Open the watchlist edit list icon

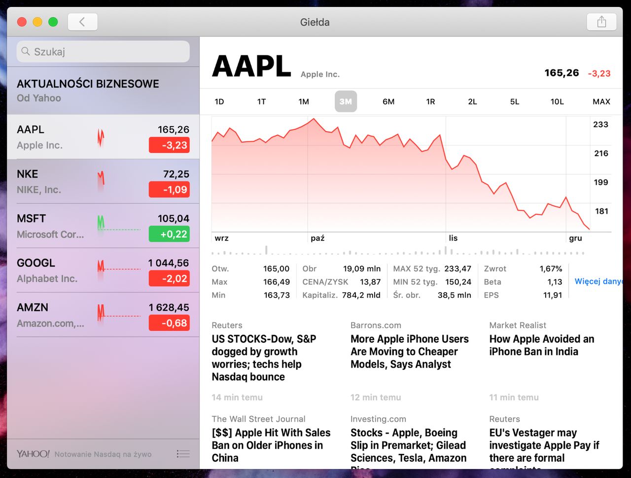coord(183,454)
